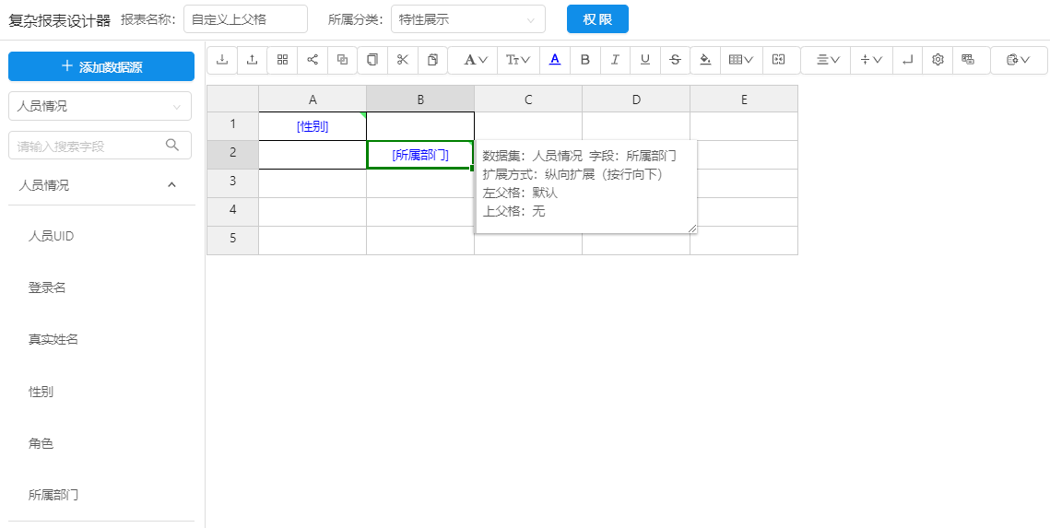The height and width of the screenshot is (528, 1050).
Task: Click the export (upload arrow) toolbar icon
Action: tap(252, 60)
